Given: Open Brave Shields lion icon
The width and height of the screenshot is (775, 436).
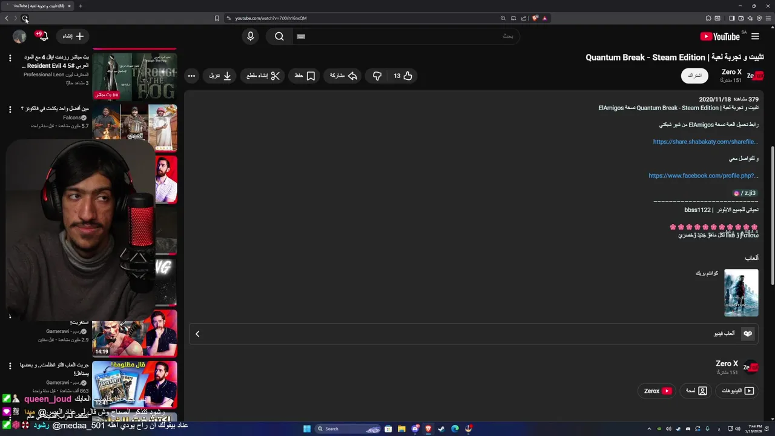Looking at the screenshot, I should [x=535, y=18].
